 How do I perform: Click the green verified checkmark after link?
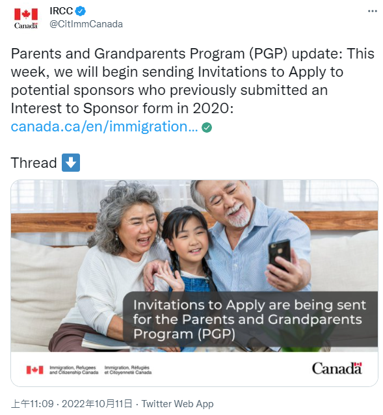207,127
